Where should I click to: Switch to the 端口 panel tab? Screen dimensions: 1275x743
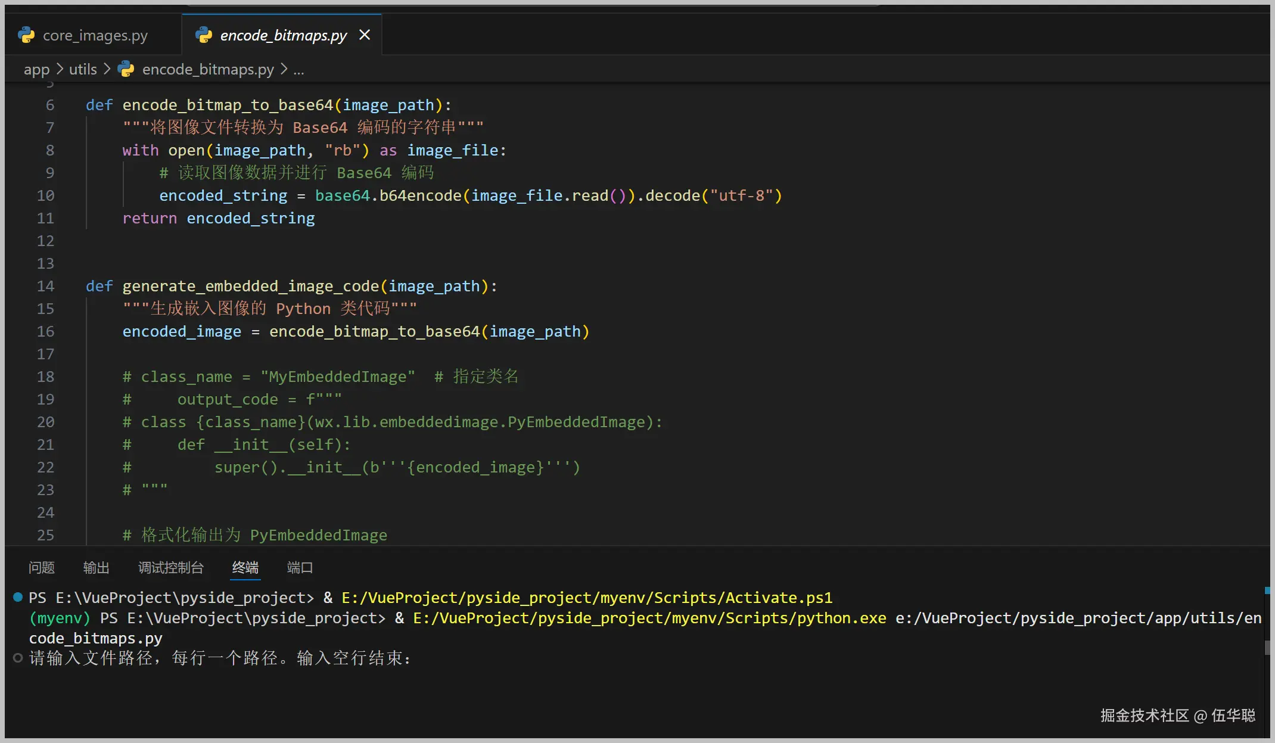point(300,567)
